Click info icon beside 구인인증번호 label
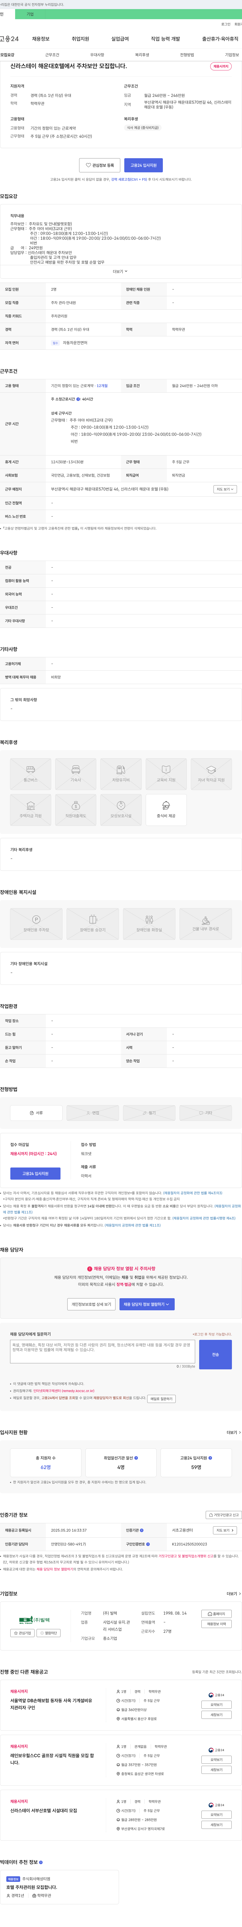This screenshot has width=242, height=1927. pos(148,1544)
